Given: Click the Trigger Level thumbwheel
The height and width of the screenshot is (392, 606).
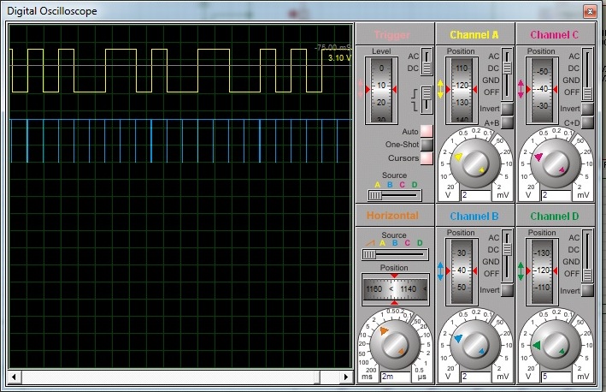Looking at the screenshot, I should (x=381, y=91).
